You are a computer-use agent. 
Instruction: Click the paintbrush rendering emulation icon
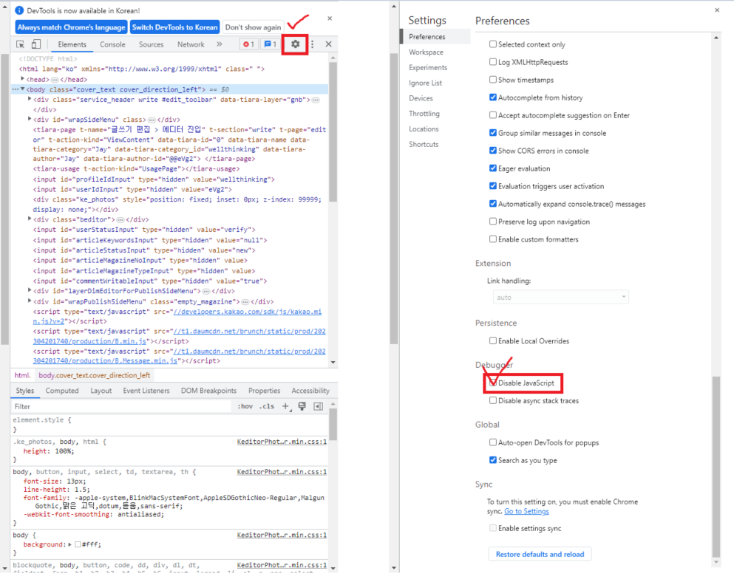[x=302, y=406]
